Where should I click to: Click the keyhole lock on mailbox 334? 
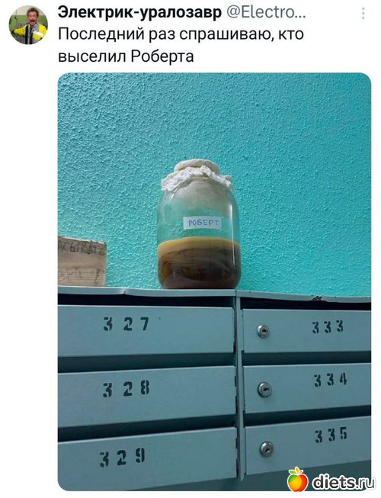[264, 390]
